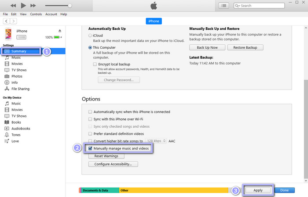
Task: Click the Search input field
Action: click(259, 6)
